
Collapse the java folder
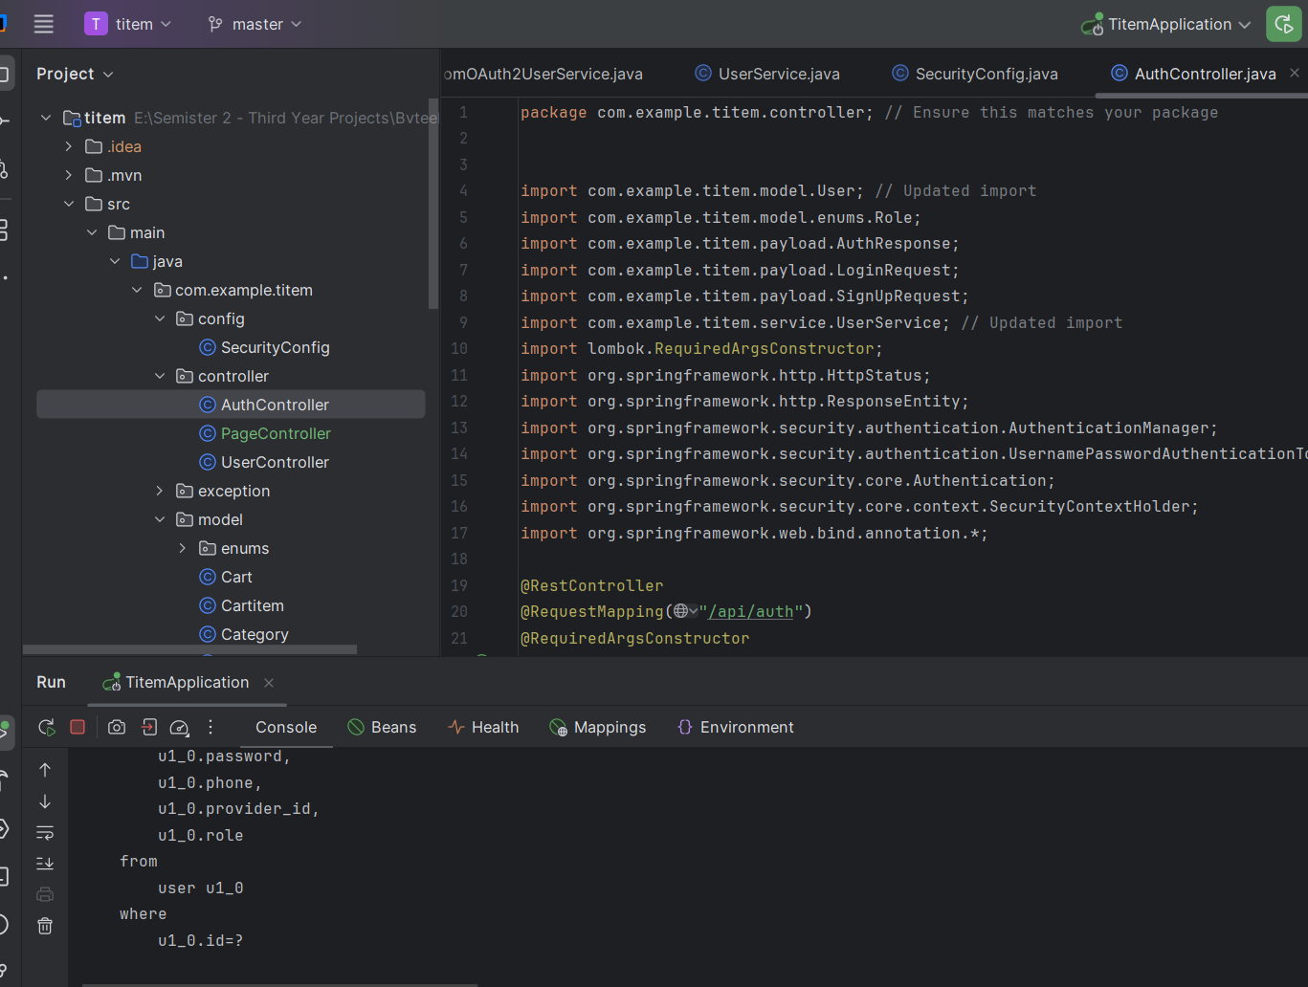pyautogui.click(x=115, y=261)
